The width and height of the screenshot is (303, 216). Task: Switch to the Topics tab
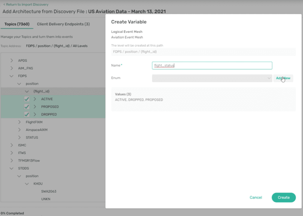[17, 24]
